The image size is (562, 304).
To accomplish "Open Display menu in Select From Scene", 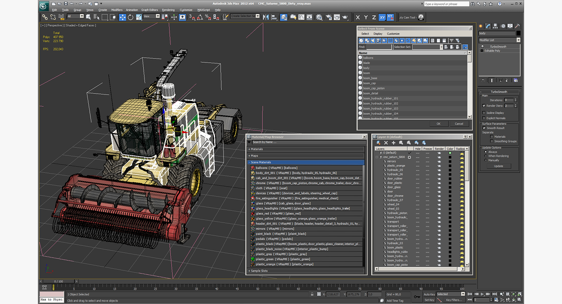I will 378,34.
